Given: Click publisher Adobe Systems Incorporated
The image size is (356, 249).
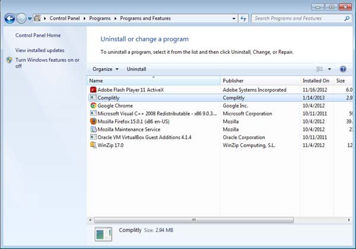Looking at the screenshot, I should click(255, 90).
